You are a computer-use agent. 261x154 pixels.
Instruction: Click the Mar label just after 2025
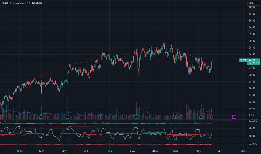tap(176, 151)
